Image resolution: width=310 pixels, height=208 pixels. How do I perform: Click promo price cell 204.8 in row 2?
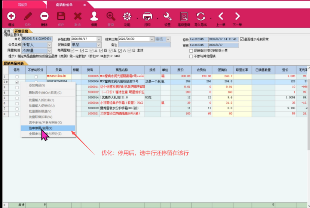222,82
